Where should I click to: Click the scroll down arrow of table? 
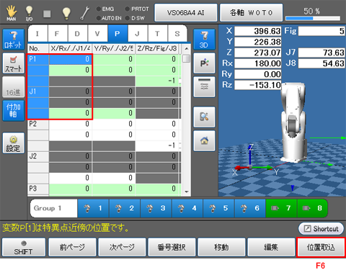point(186,192)
